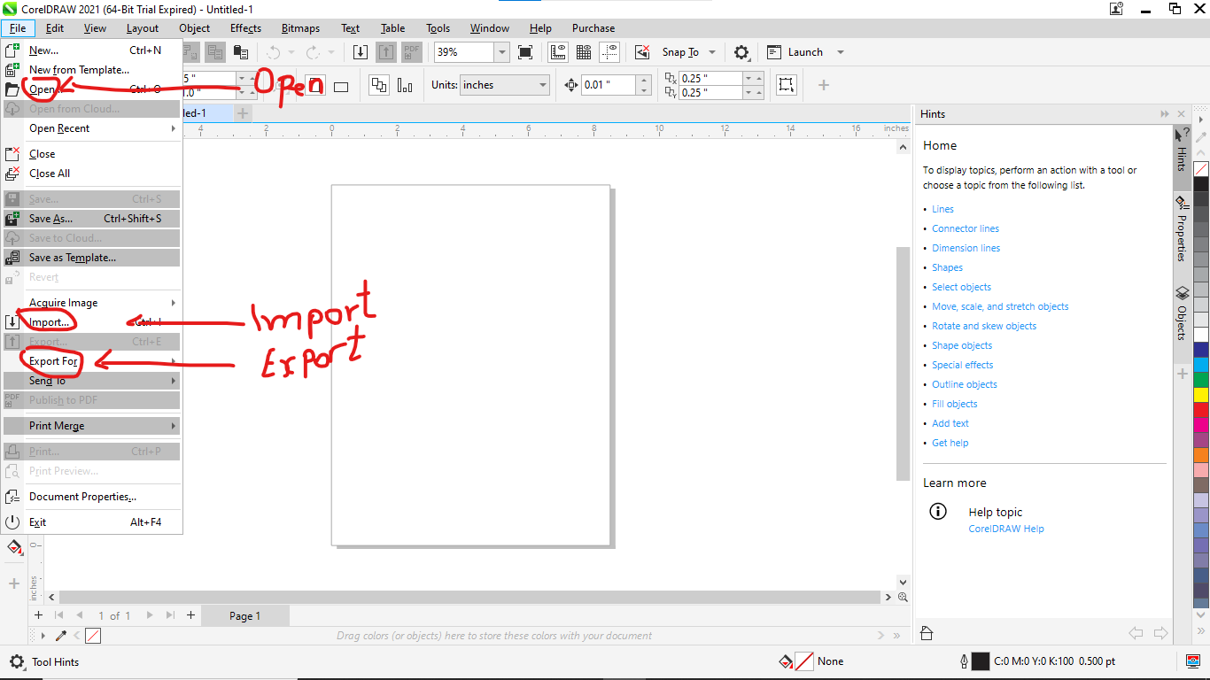
Task: Click the All pages layout icon
Action: (379, 85)
